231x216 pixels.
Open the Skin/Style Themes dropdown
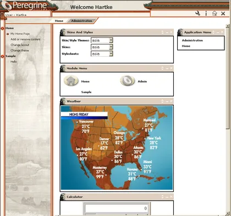111,40
